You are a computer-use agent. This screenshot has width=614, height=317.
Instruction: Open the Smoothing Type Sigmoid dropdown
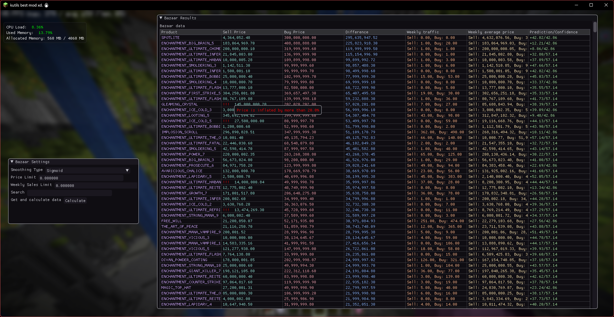point(88,170)
